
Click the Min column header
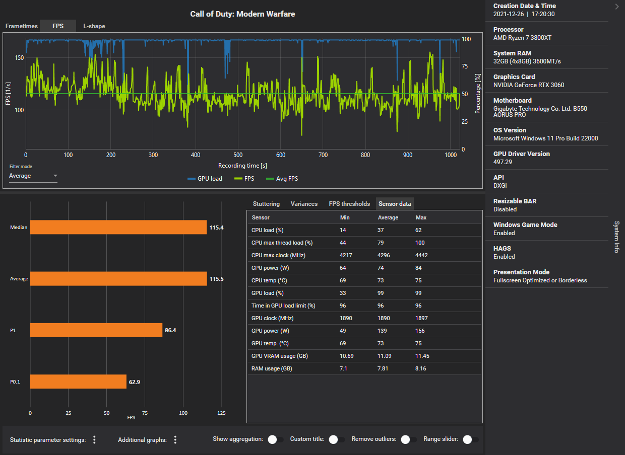(x=345, y=217)
